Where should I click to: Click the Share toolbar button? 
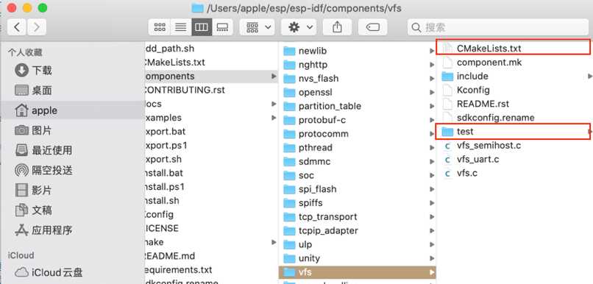click(x=338, y=27)
